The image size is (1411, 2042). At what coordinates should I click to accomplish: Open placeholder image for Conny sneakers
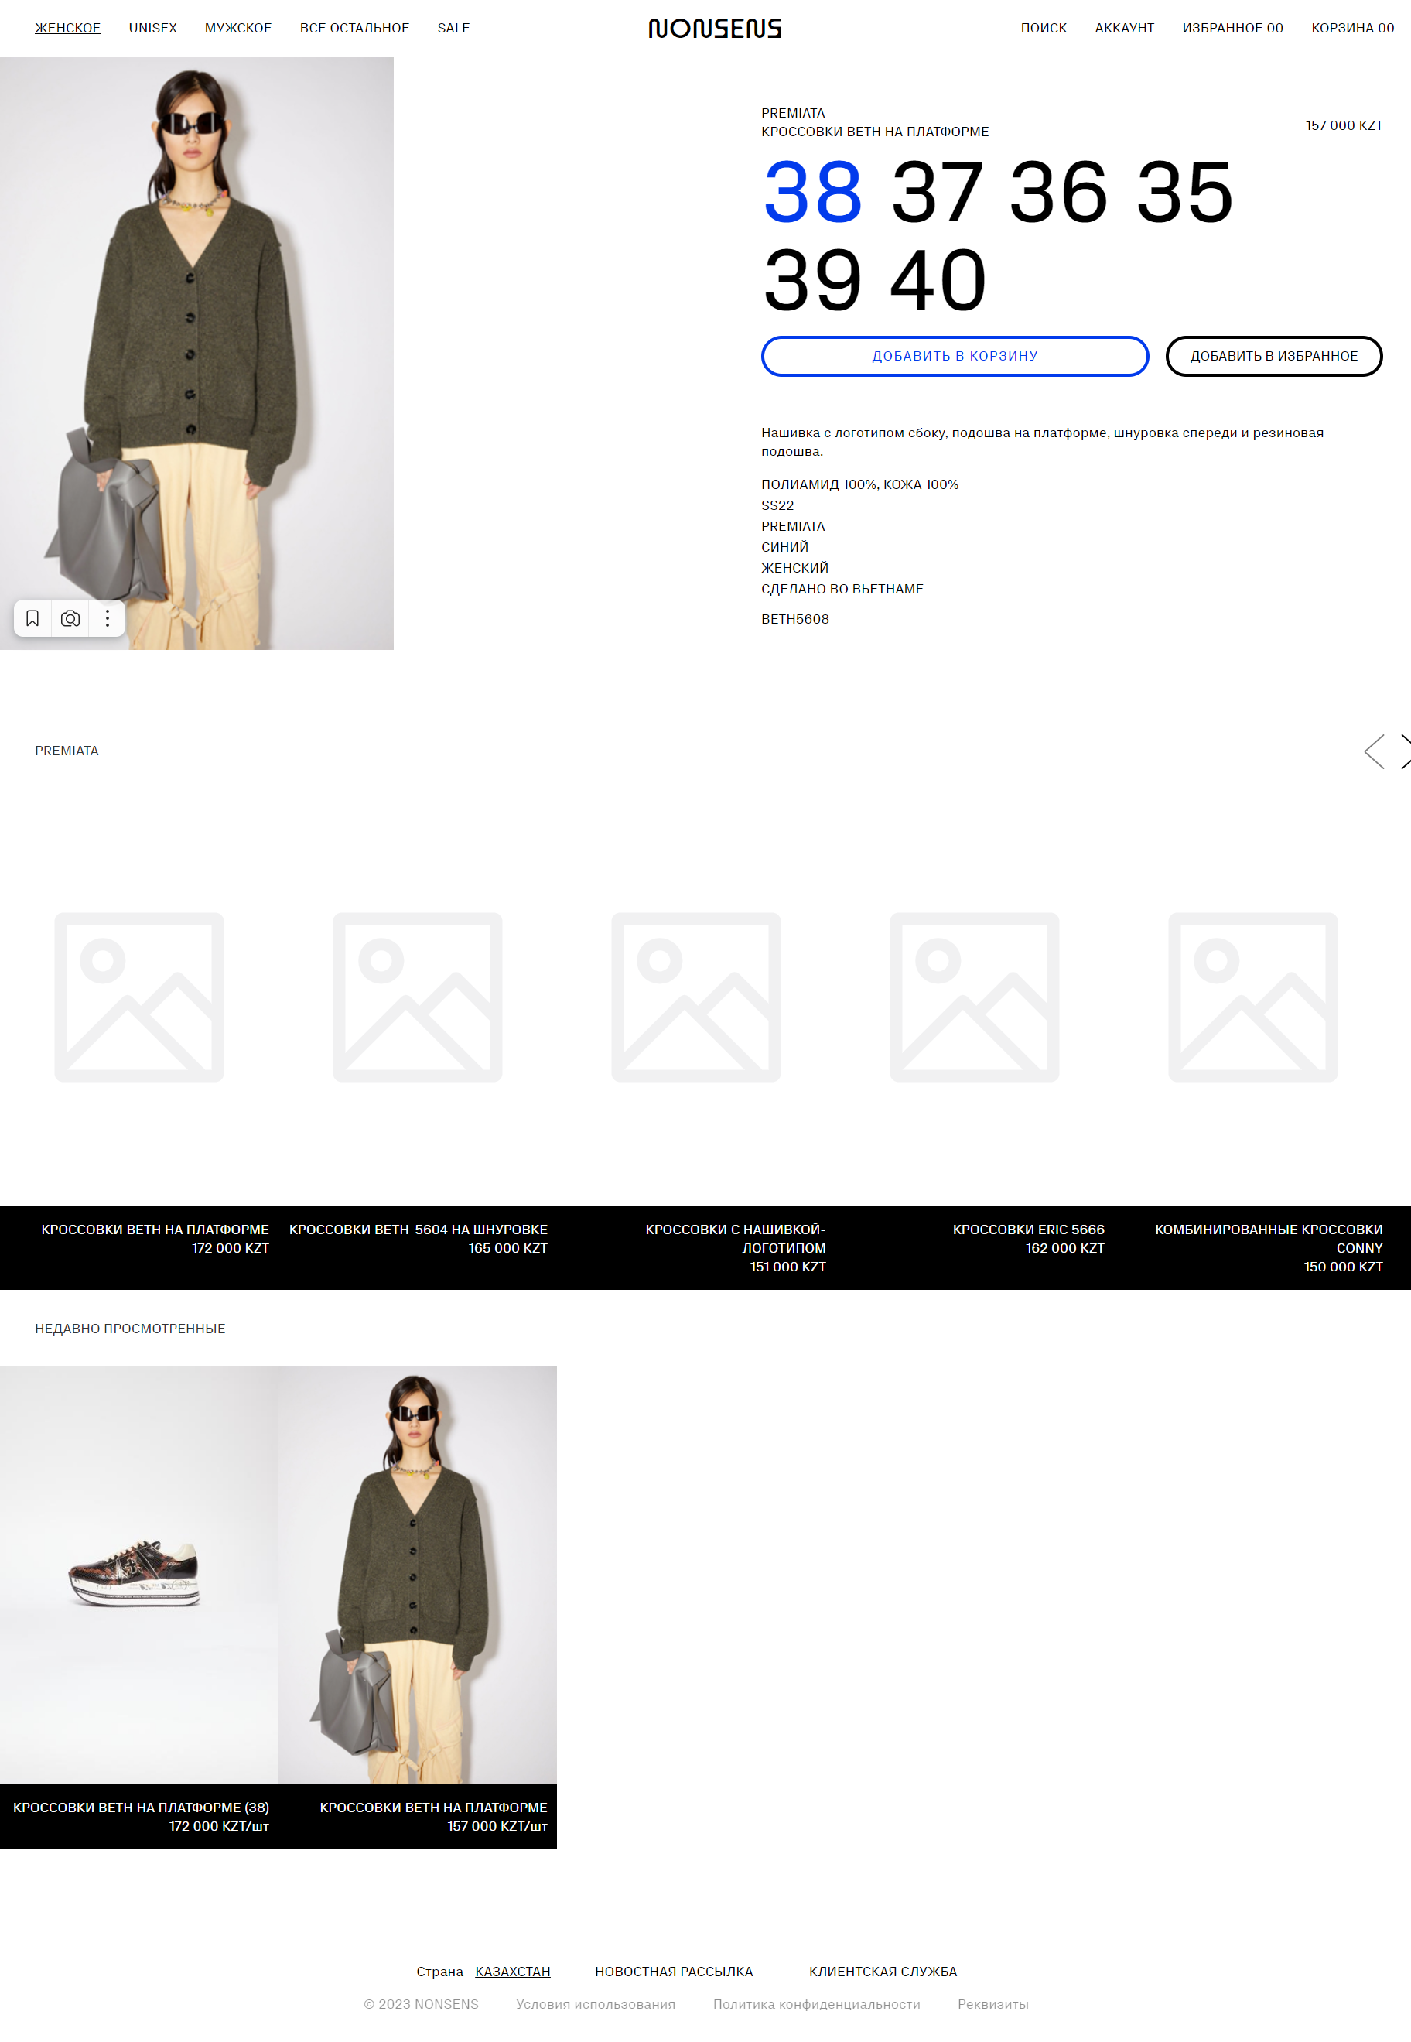pyautogui.click(x=1252, y=997)
